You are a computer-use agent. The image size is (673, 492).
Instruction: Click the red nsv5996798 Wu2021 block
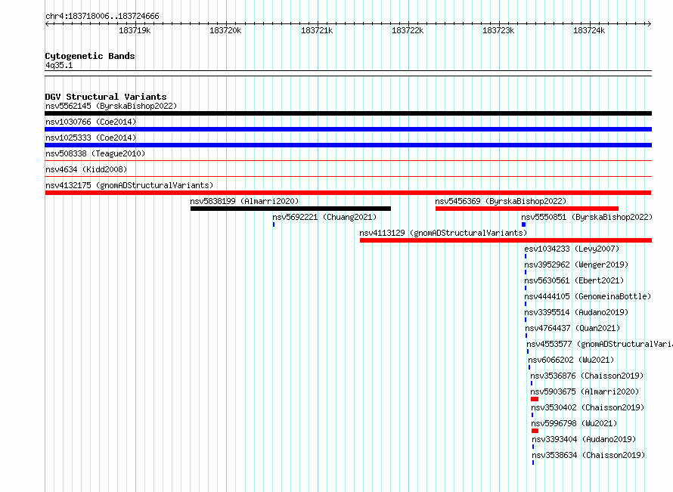[x=535, y=431]
